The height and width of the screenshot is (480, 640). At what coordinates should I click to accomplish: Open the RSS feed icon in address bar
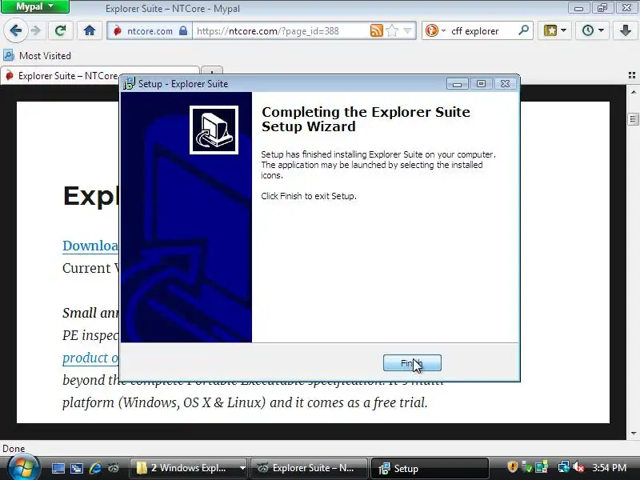point(376,30)
